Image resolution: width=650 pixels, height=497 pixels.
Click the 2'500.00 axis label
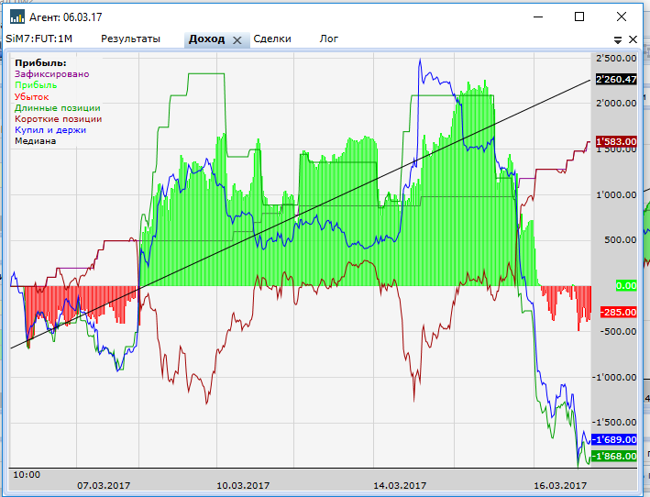[616, 58]
